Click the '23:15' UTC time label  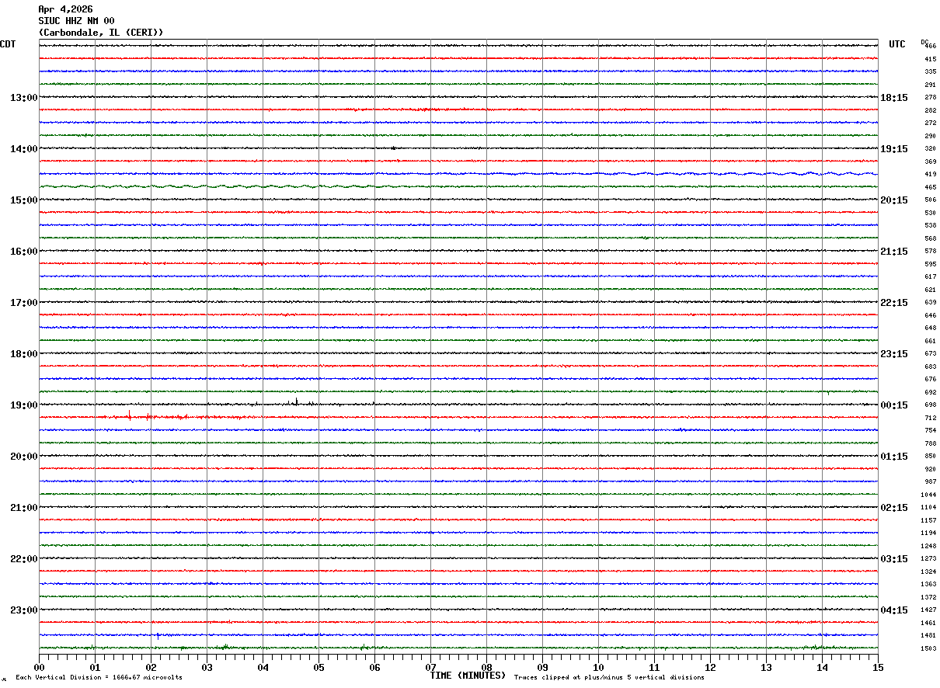(x=893, y=354)
